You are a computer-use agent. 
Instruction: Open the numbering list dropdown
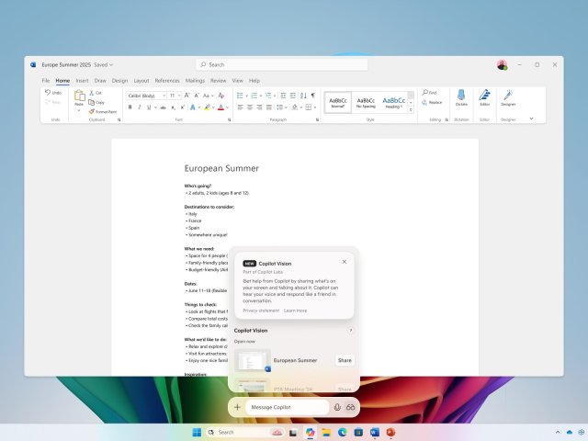click(261, 96)
